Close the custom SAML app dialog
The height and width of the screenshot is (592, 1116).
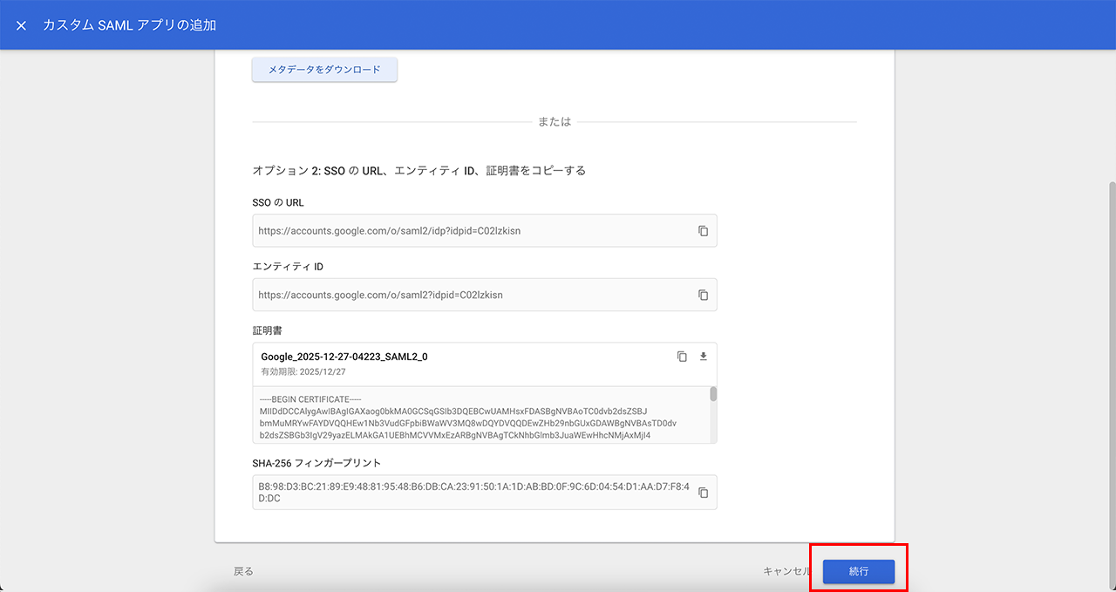(21, 25)
